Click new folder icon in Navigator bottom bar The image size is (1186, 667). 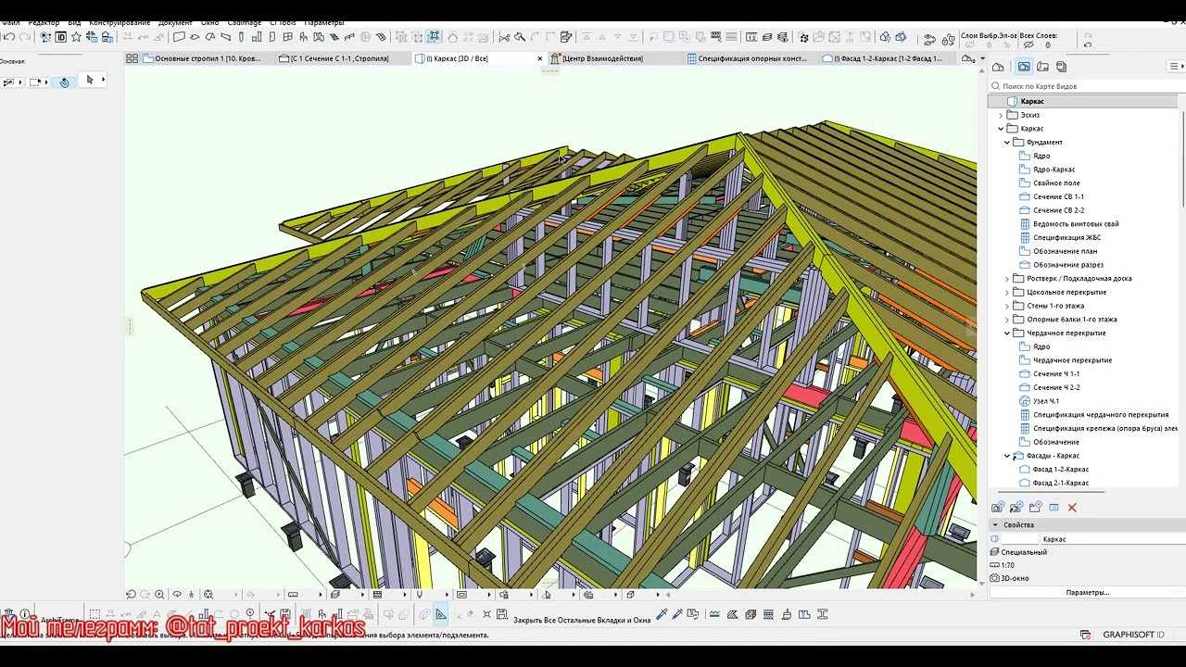pos(1035,507)
